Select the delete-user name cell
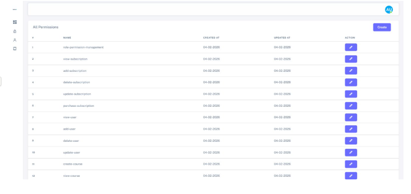The height and width of the screenshot is (194, 411). (71, 141)
